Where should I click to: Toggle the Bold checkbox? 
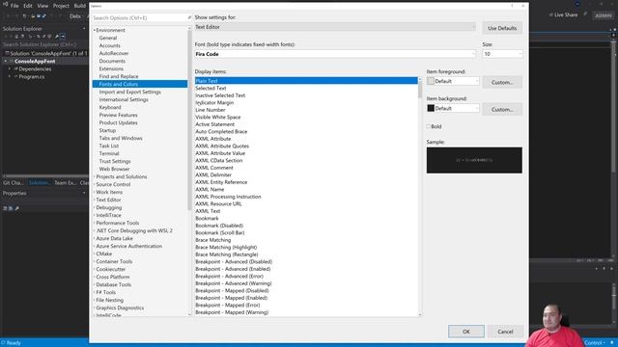(429, 126)
